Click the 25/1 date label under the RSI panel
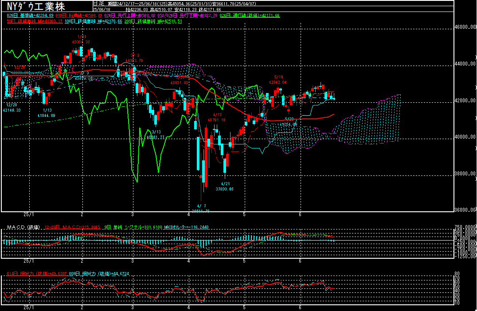This screenshot has width=477, height=311. tap(29, 307)
